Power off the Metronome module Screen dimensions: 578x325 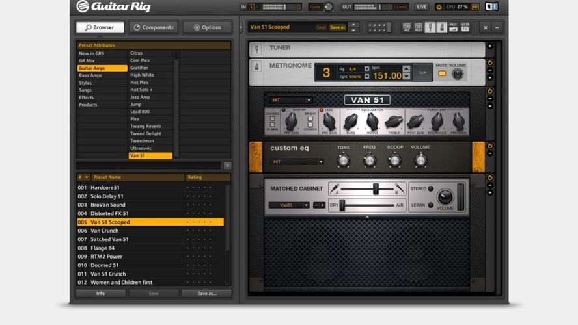490,62
